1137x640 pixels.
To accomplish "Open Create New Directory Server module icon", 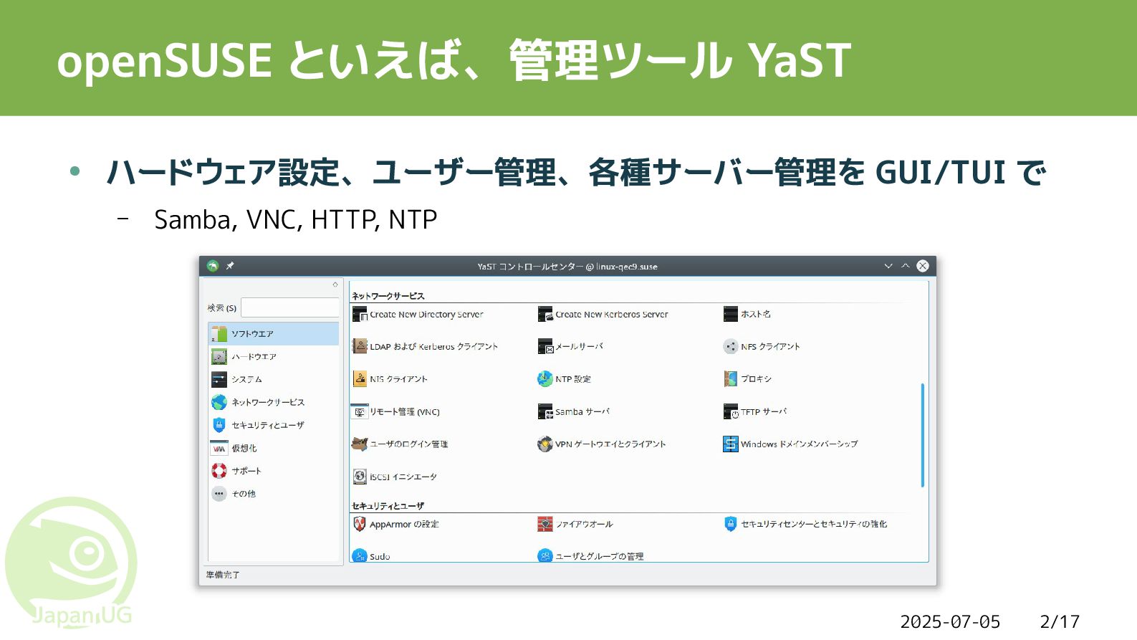I will click(x=360, y=314).
